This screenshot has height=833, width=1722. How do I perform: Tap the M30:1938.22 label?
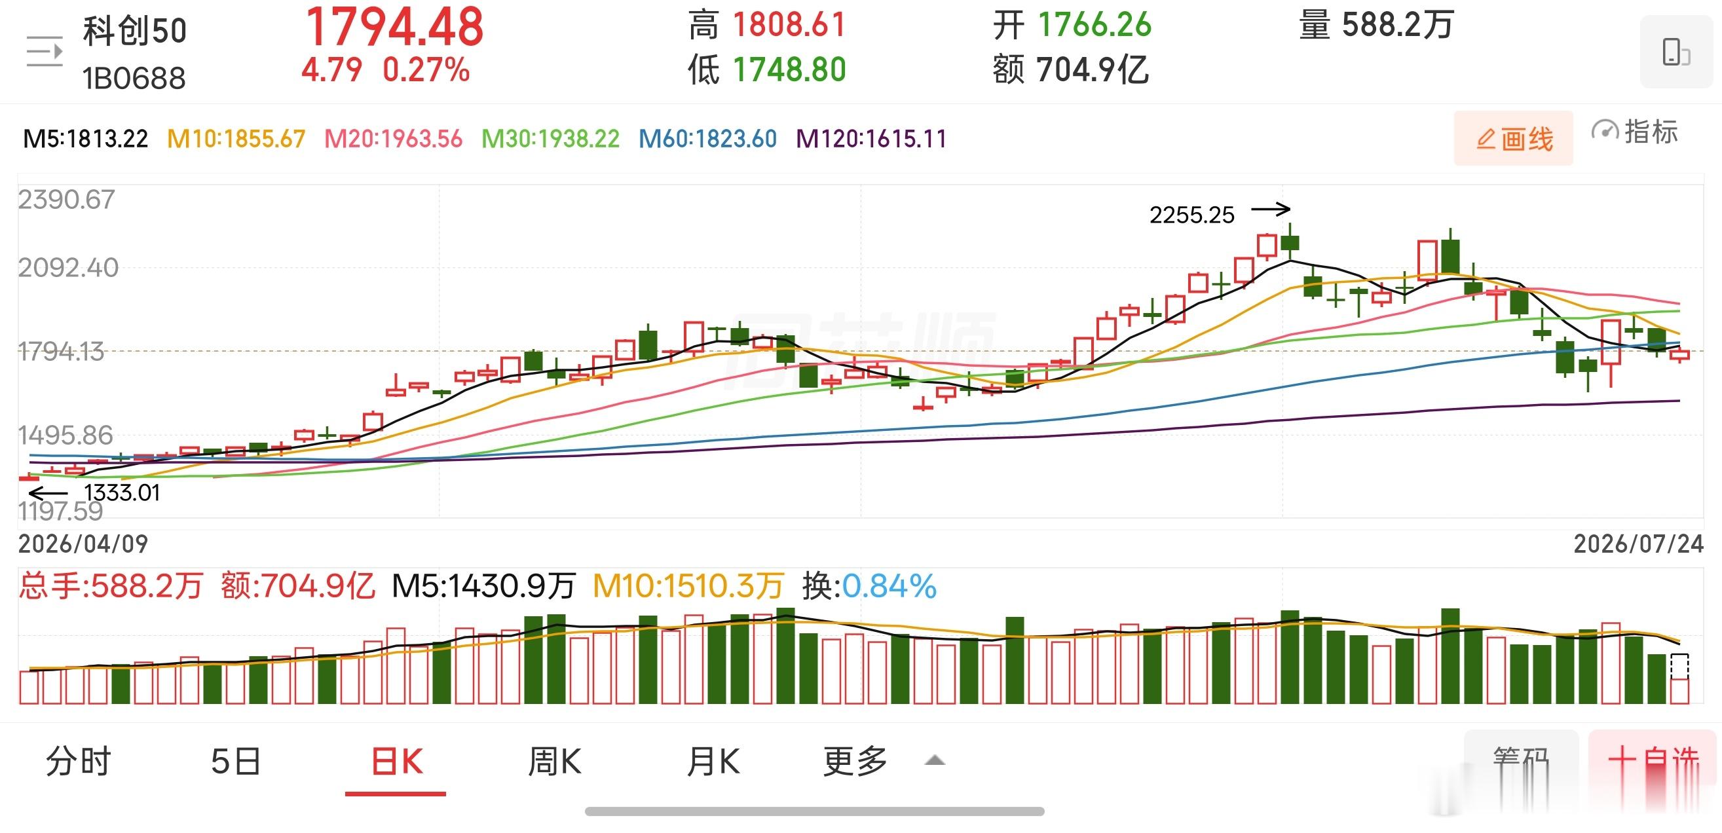tap(551, 139)
